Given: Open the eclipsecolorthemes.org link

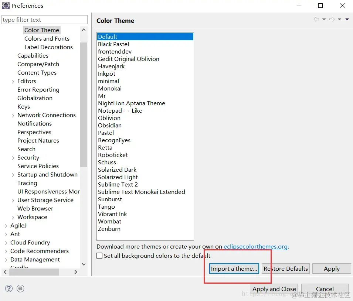Looking at the screenshot, I should 255,247.
